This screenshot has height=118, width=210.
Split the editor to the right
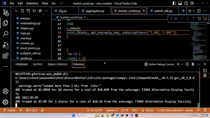tap(199, 11)
